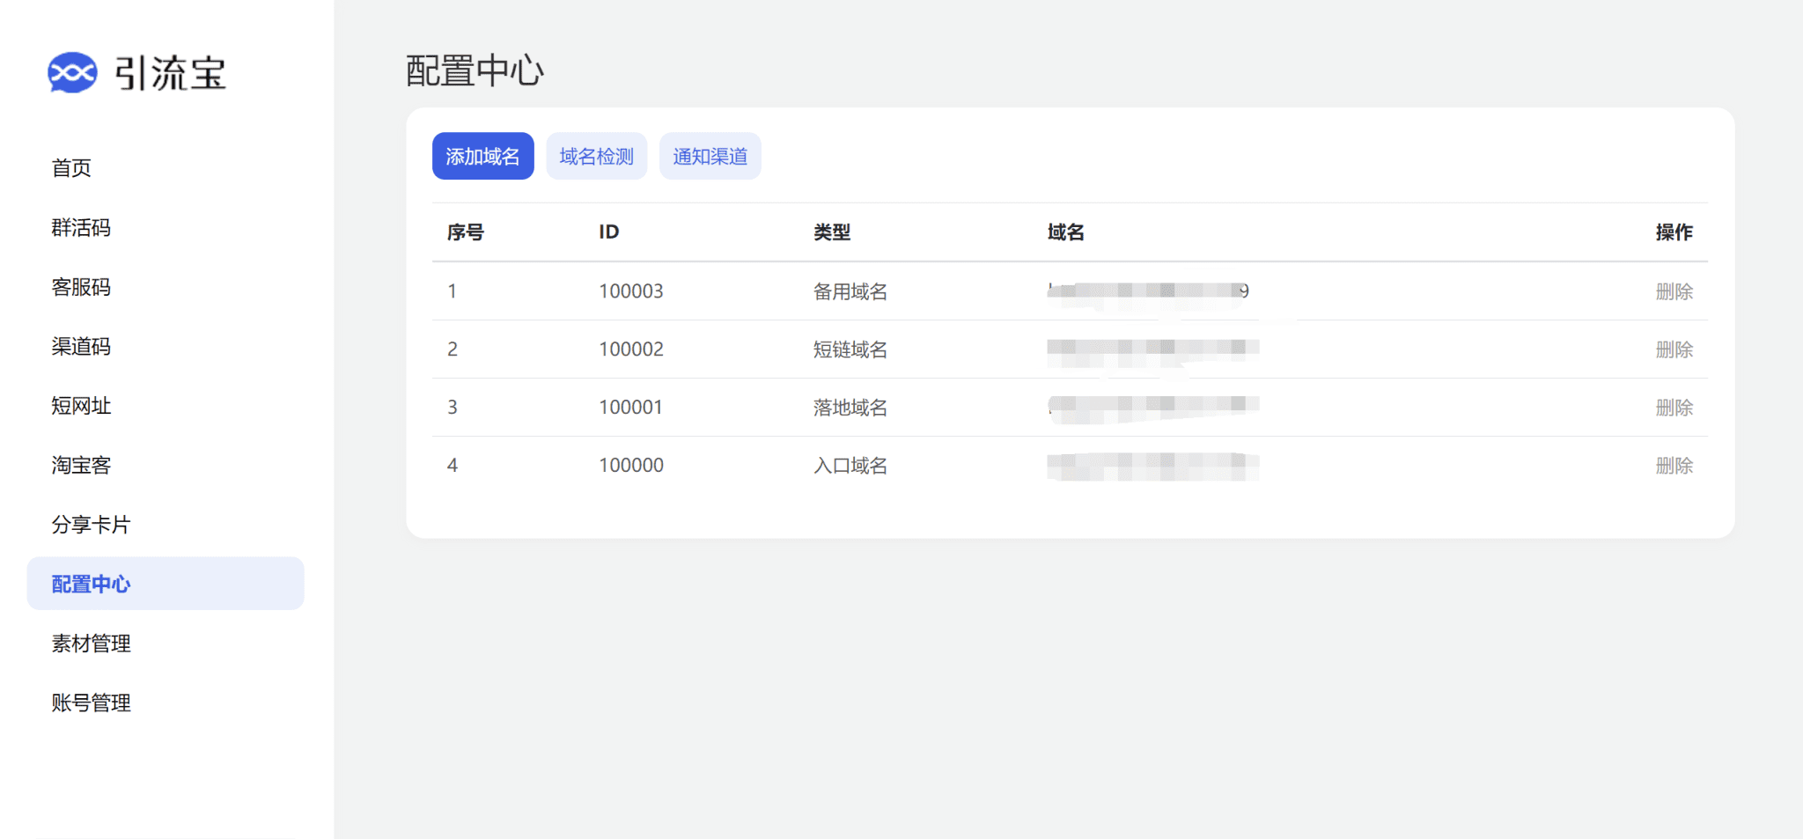Switch to the 域名检测 tab
Image resolution: width=1803 pixels, height=839 pixels.
pyautogui.click(x=596, y=157)
